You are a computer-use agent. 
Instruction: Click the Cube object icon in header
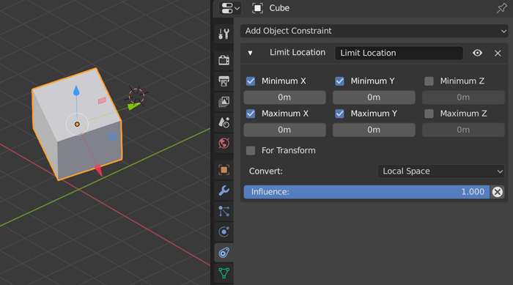click(257, 8)
